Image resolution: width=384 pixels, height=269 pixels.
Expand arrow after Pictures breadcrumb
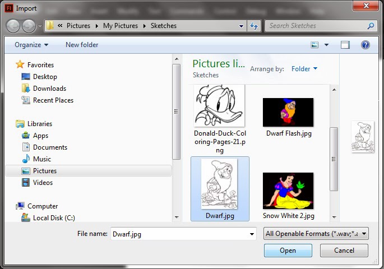[97, 26]
